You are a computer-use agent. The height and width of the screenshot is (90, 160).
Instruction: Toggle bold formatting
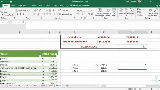[x=18, y=14]
